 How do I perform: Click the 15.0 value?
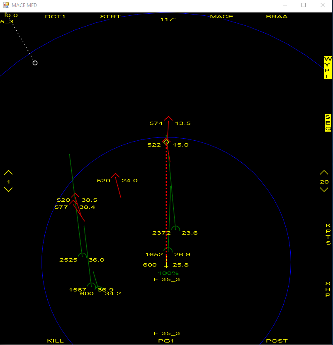pos(181,145)
